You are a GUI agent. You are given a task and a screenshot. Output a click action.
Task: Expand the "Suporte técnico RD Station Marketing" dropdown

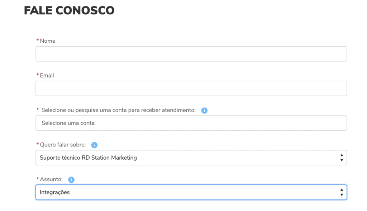[186, 158]
